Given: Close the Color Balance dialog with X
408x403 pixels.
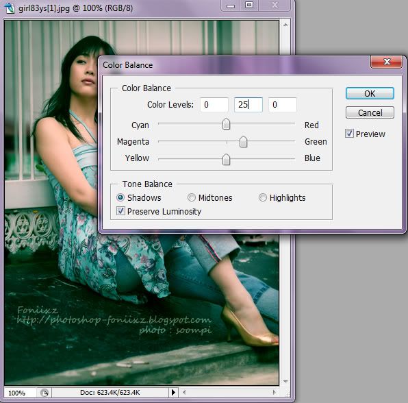Looking at the screenshot, I should pos(387,62).
